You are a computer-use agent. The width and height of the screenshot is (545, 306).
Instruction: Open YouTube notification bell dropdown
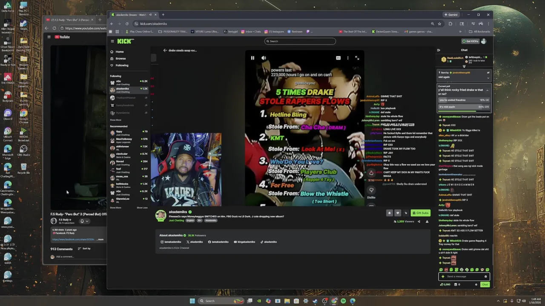84,221
